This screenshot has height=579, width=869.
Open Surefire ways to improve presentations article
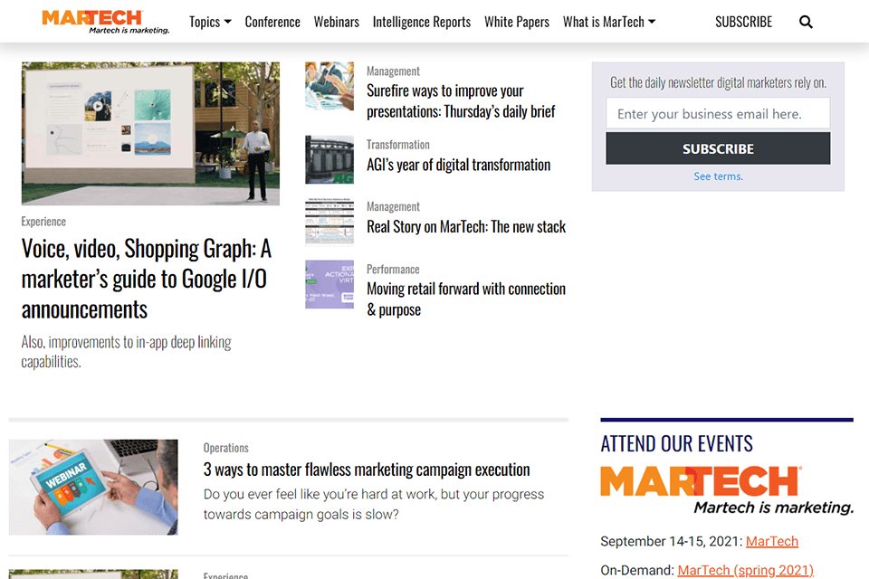pos(461,100)
